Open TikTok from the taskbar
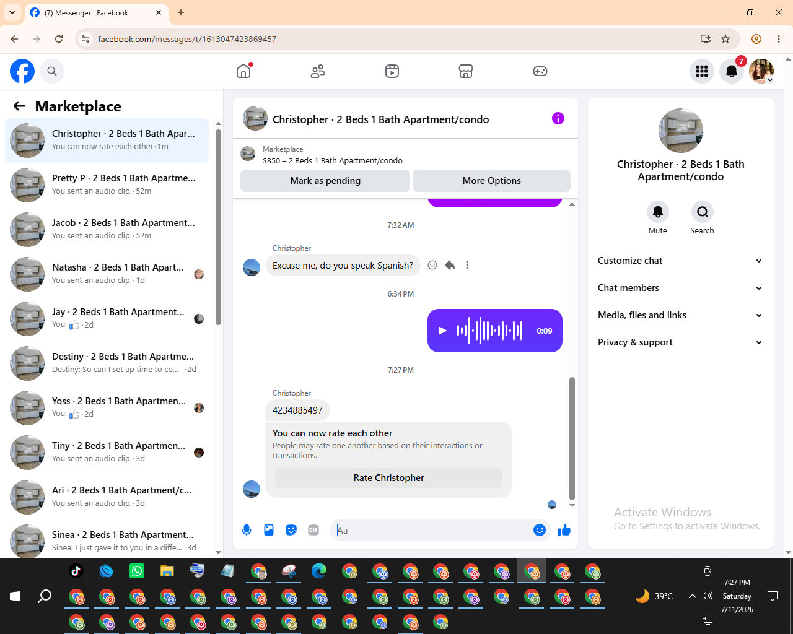The width and height of the screenshot is (793, 634). 76,571
